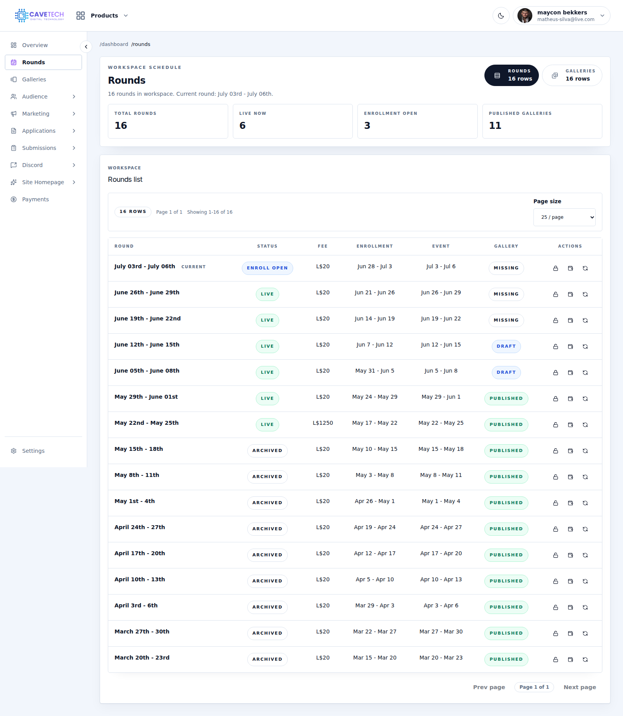Click the Next page button
This screenshot has height=716, width=623.
tap(579, 687)
